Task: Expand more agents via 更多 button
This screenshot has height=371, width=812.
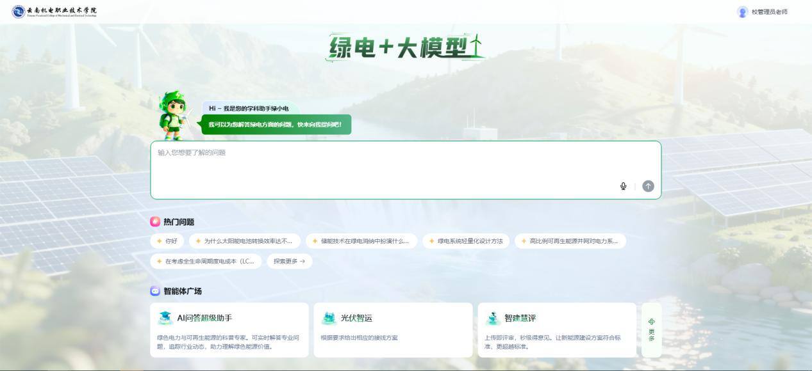Action: (651, 330)
